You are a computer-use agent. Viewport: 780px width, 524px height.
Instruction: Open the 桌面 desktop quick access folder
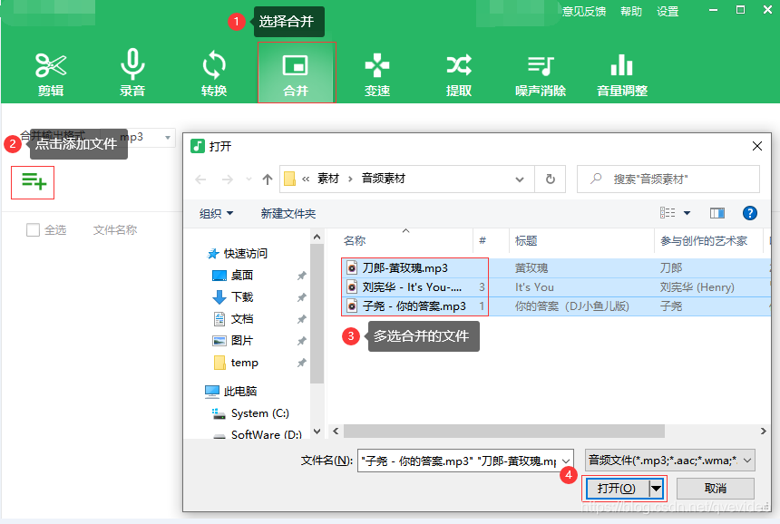tap(242, 275)
